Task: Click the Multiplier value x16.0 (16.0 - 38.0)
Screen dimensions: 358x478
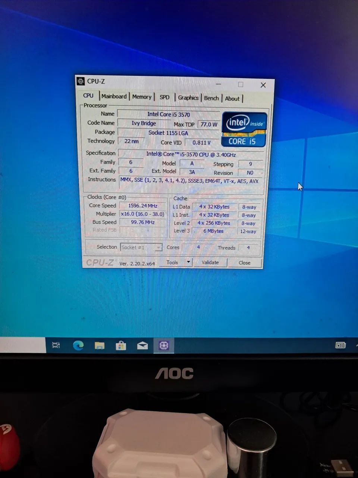Action: coord(142,214)
